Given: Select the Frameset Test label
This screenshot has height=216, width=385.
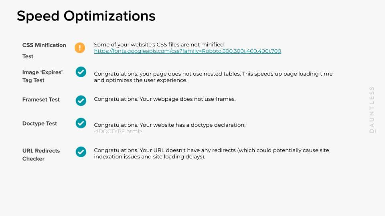Looking at the screenshot, I should tap(41, 100).
